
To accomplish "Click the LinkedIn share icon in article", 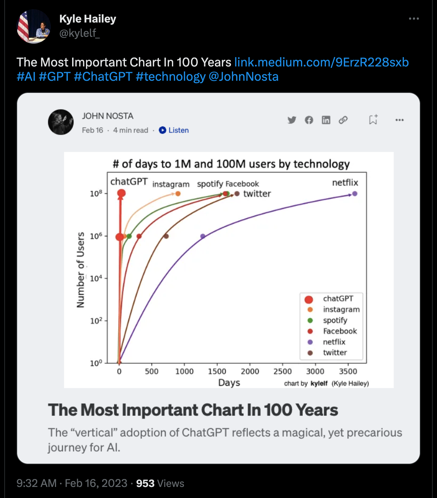I will click(326, 120).
